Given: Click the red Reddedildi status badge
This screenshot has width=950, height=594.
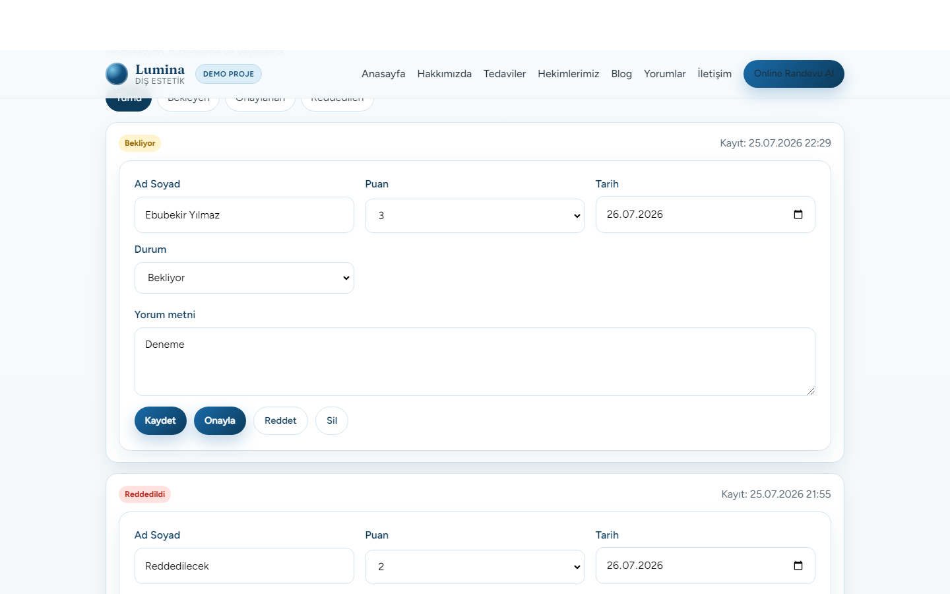Looking at the screenshot, I should point(144,494).
